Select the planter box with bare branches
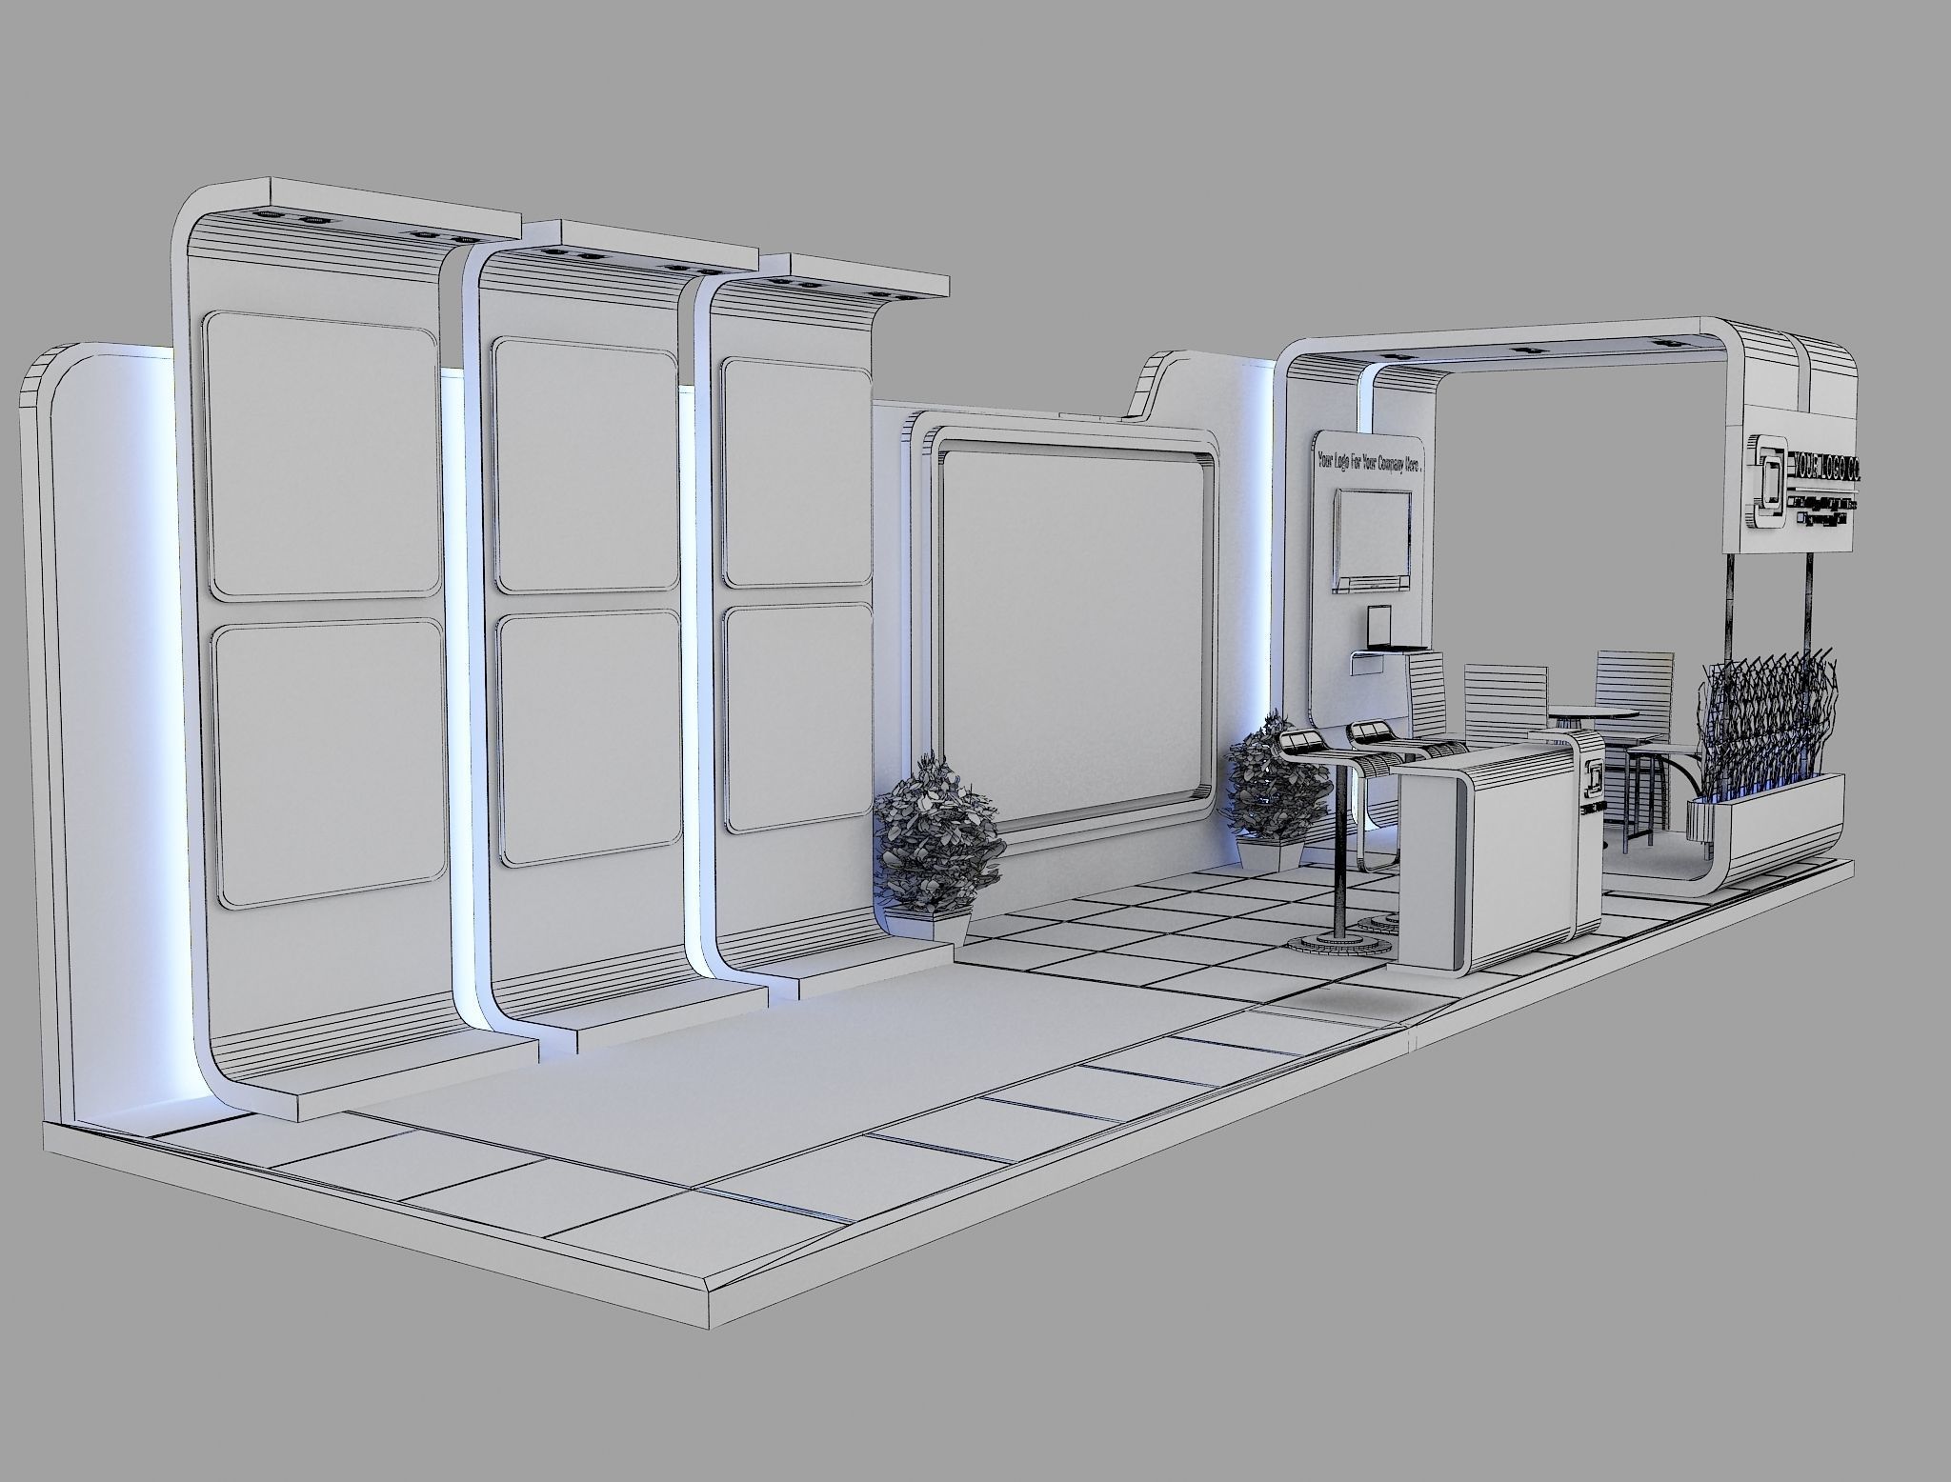The image size is (1951, 1482). click(1765, 752)
